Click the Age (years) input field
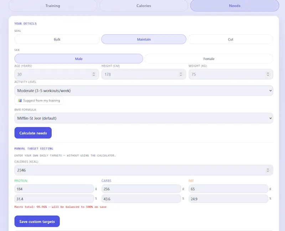The height and width of the screenshot is (231, 285). pyautogui.click(x=57, y=74)
